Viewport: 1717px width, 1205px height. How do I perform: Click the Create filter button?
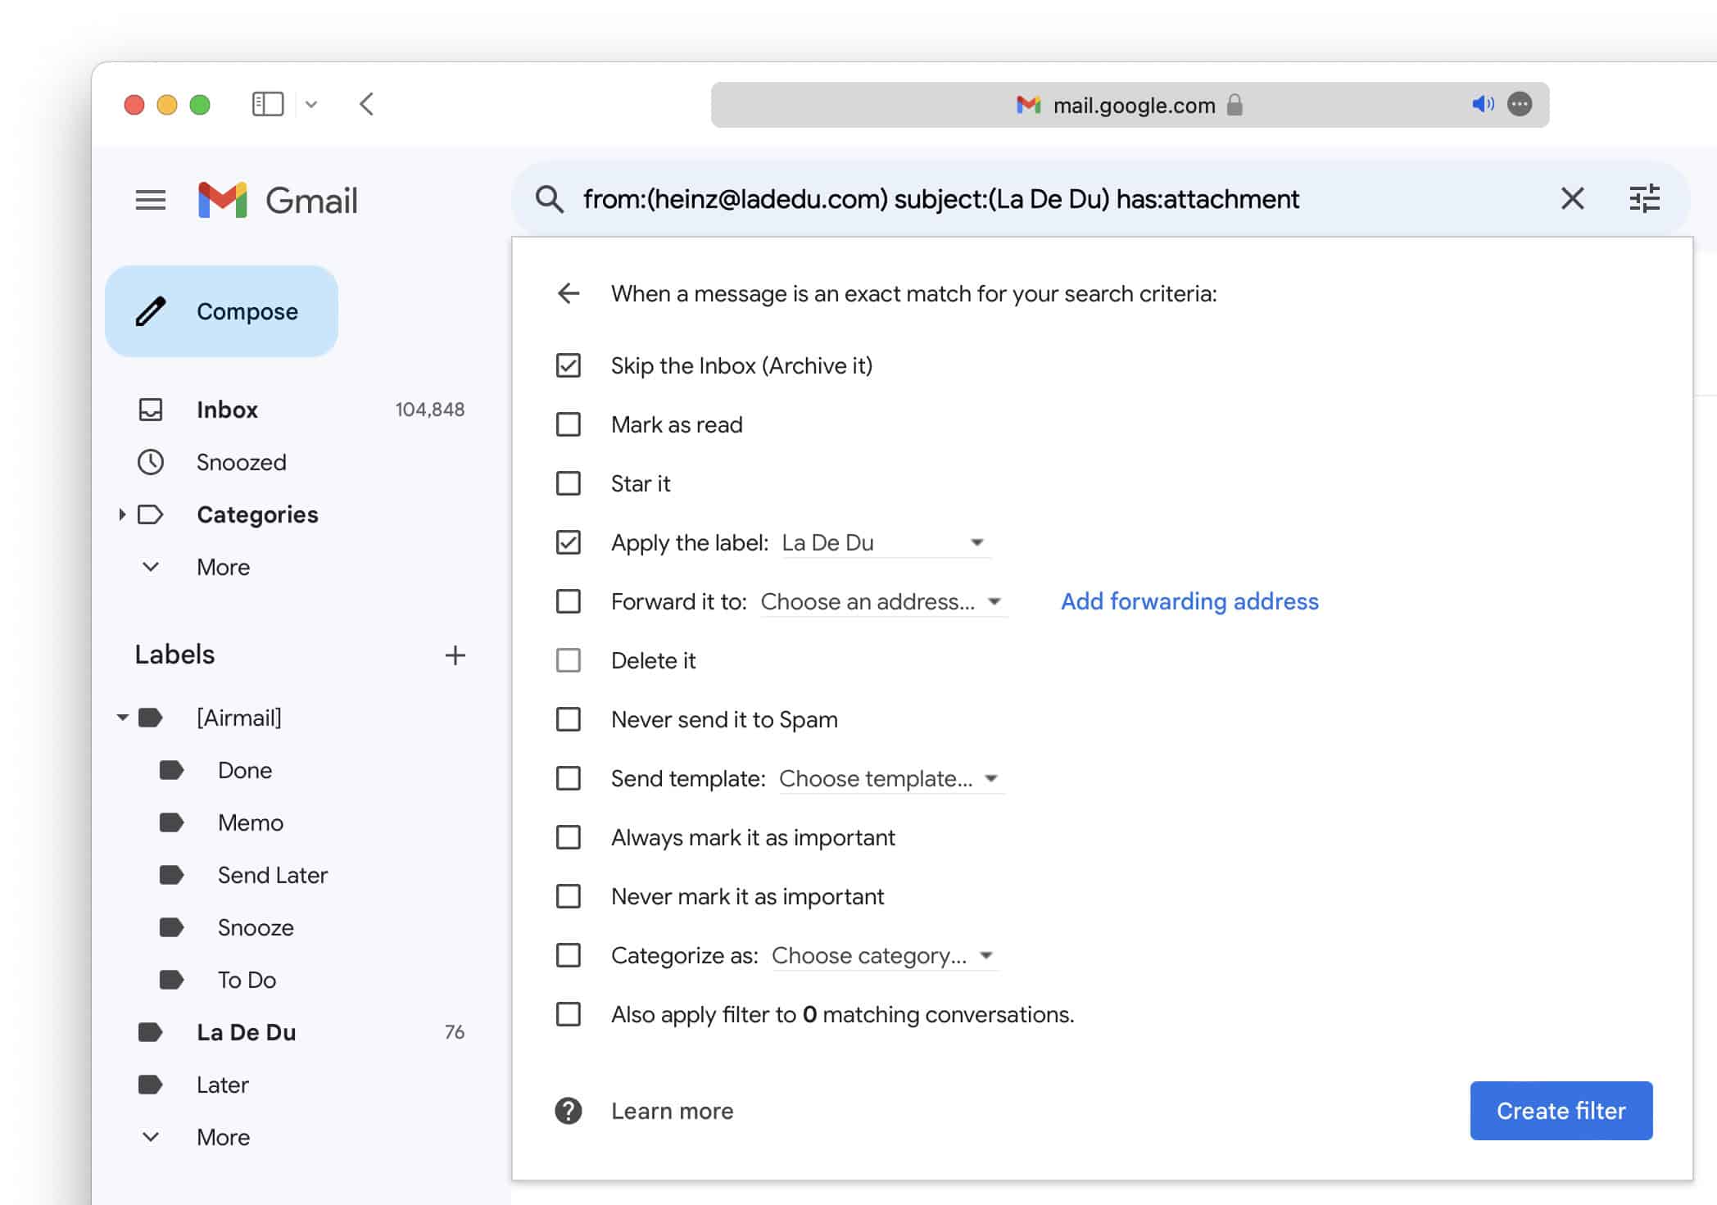pyautogui.click(x=1561, y=1111)
